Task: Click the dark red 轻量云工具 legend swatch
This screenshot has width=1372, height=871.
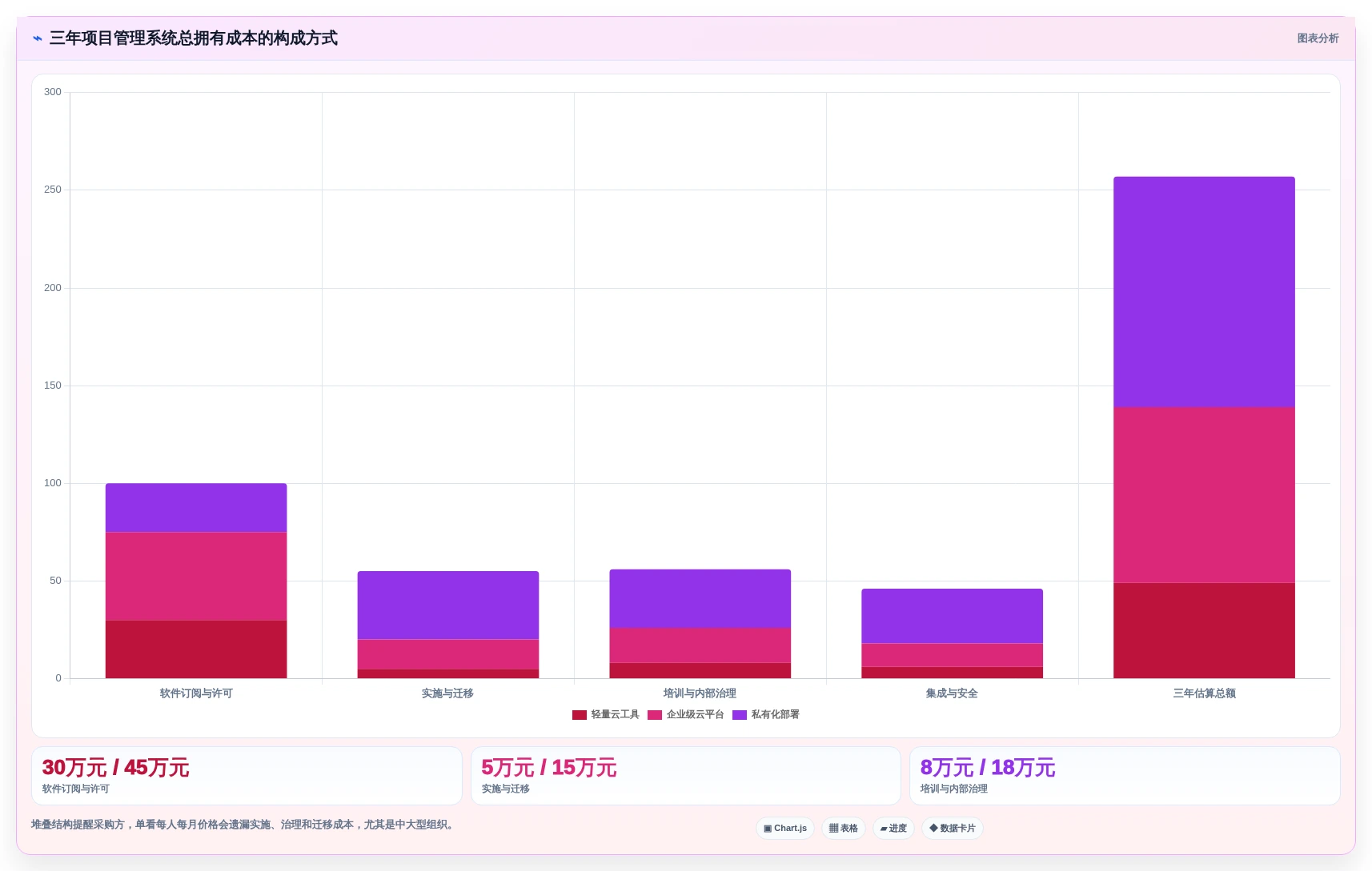Action: point(580,715)
